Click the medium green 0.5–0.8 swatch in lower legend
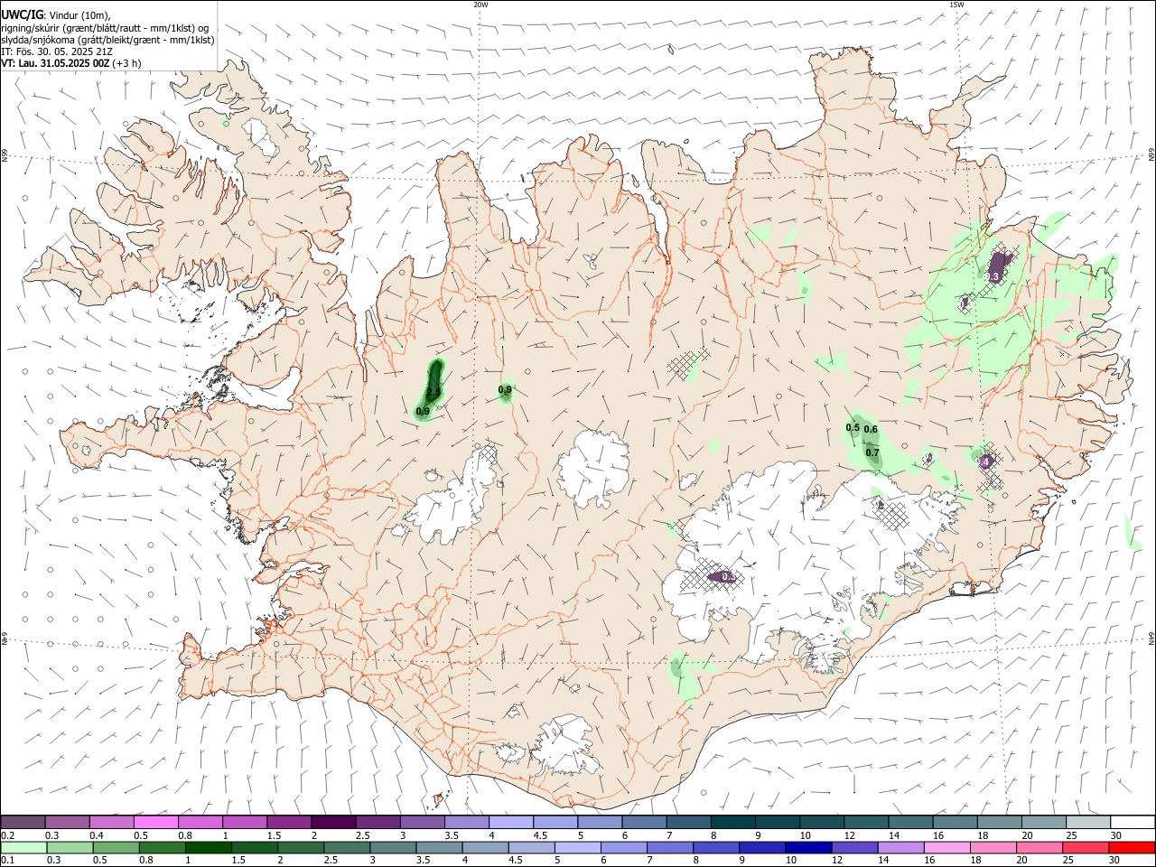Screen dimensions: 1156x867 117,848
